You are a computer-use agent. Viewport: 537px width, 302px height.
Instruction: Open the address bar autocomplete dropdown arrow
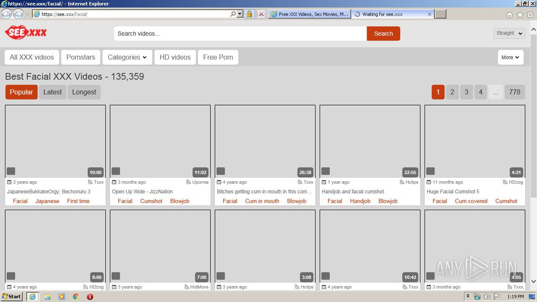[x=240, y=14]
